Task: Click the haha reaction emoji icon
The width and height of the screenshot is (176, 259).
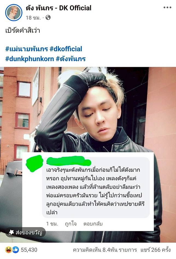Action: click(x=8, y=249)
